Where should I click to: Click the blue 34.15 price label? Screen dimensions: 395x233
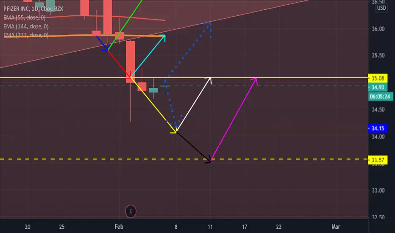point(378,128)
